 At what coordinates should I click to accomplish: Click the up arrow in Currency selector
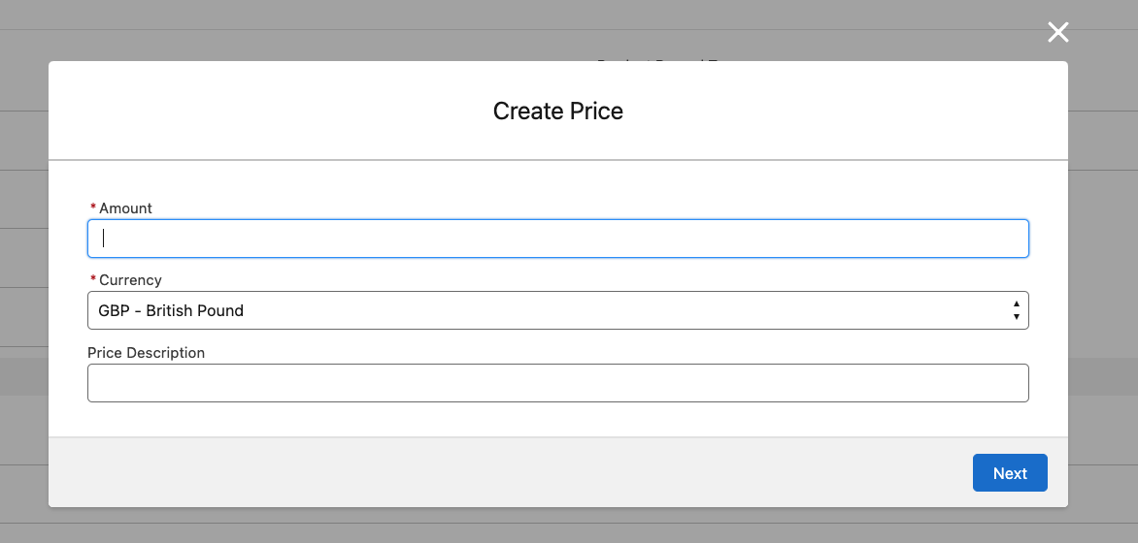click(1016, 303)
